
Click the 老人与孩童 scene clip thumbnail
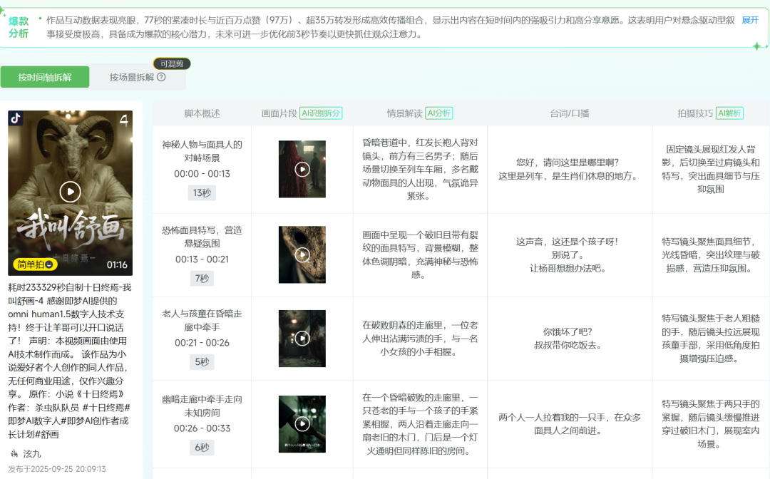tap(301, 339)
